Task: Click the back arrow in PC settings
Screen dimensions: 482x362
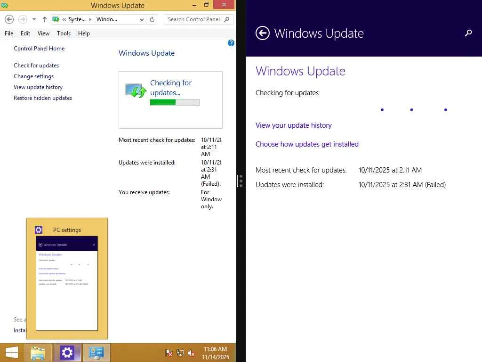Action: tap(263, 33)
